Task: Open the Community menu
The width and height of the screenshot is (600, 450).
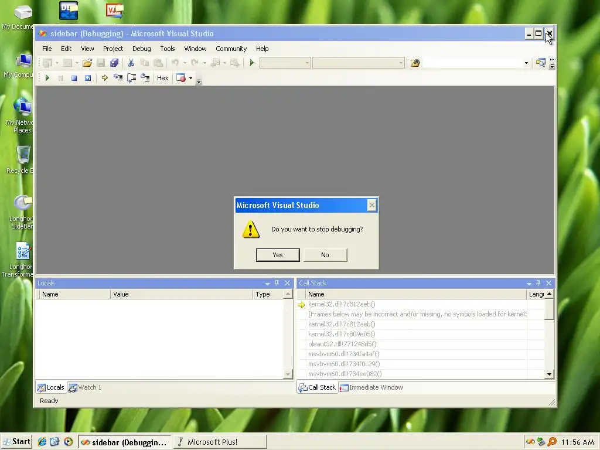Action: pyautogui.click(x=231, y=49)
